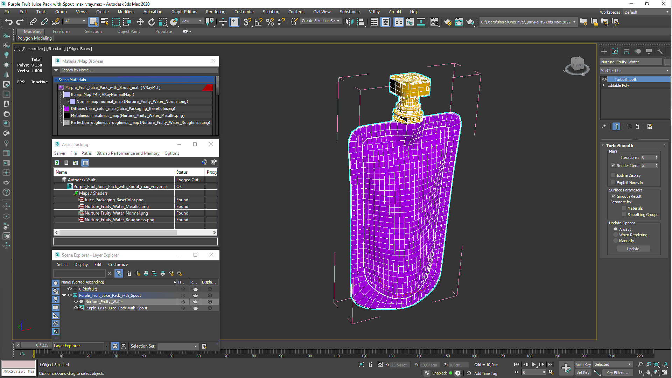Viewport: 672px width, 378px height.
Task: Toggle the Angle Snap icon
Action: pyautogui.click(x=258, y=22)
